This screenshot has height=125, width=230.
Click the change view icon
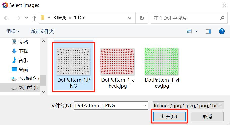(189, 31)
